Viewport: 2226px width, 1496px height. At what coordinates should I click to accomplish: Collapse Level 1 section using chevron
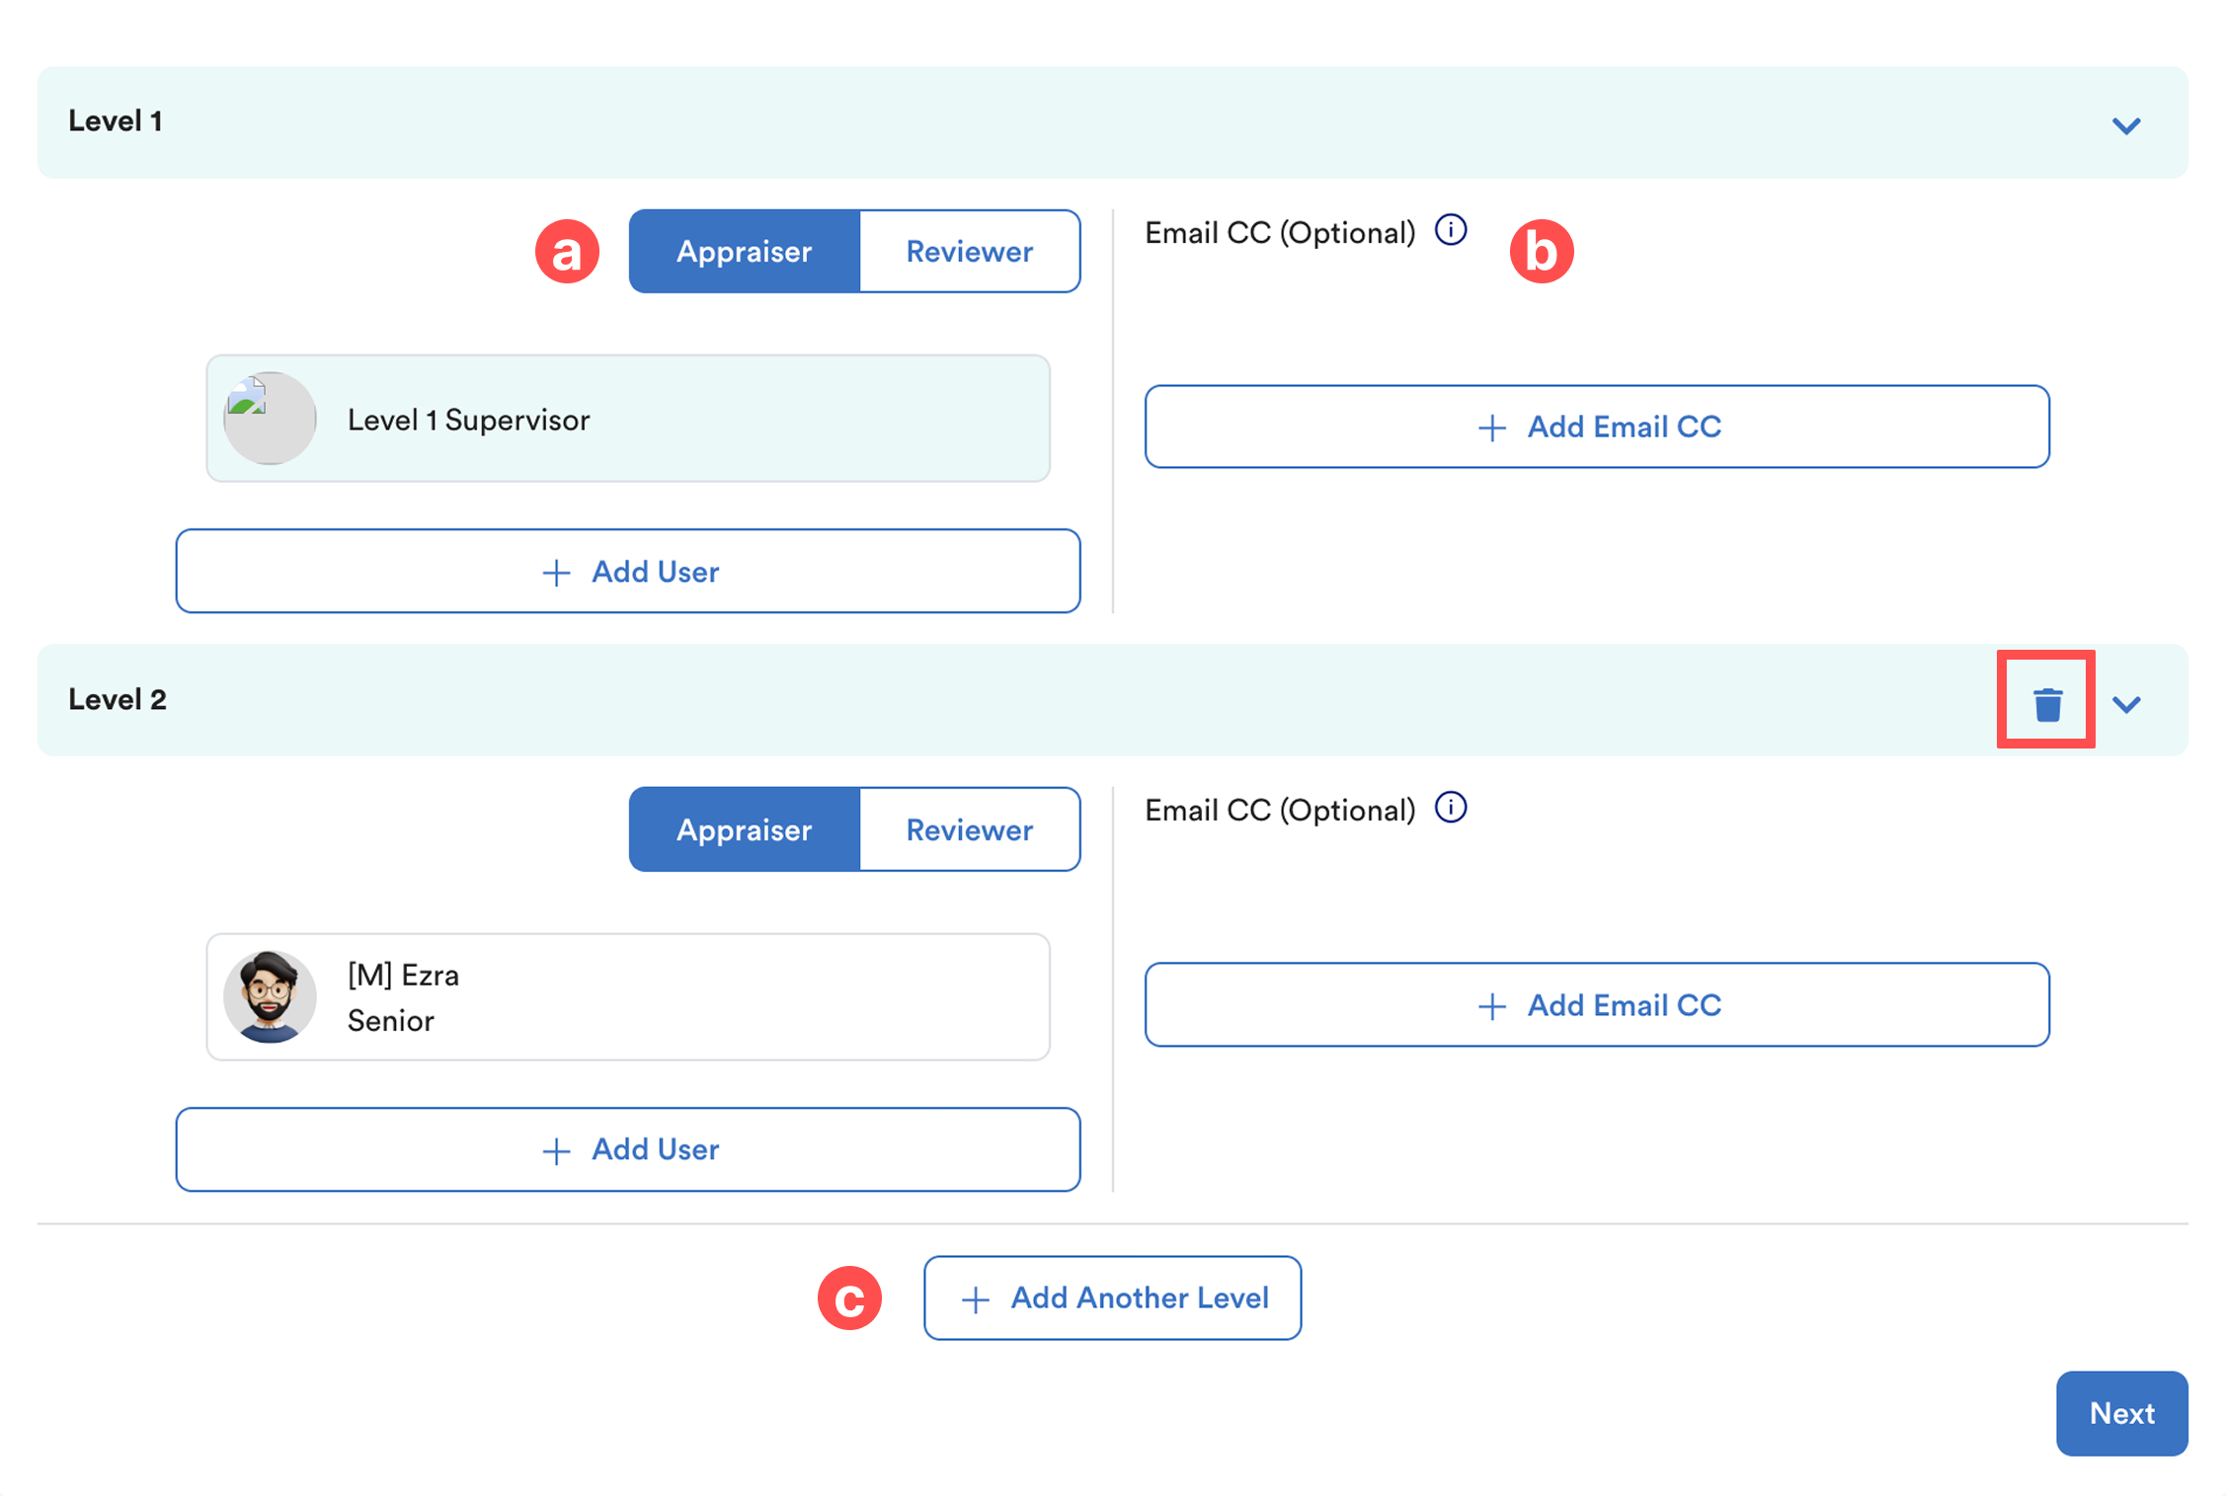(x=2126, y=125)
